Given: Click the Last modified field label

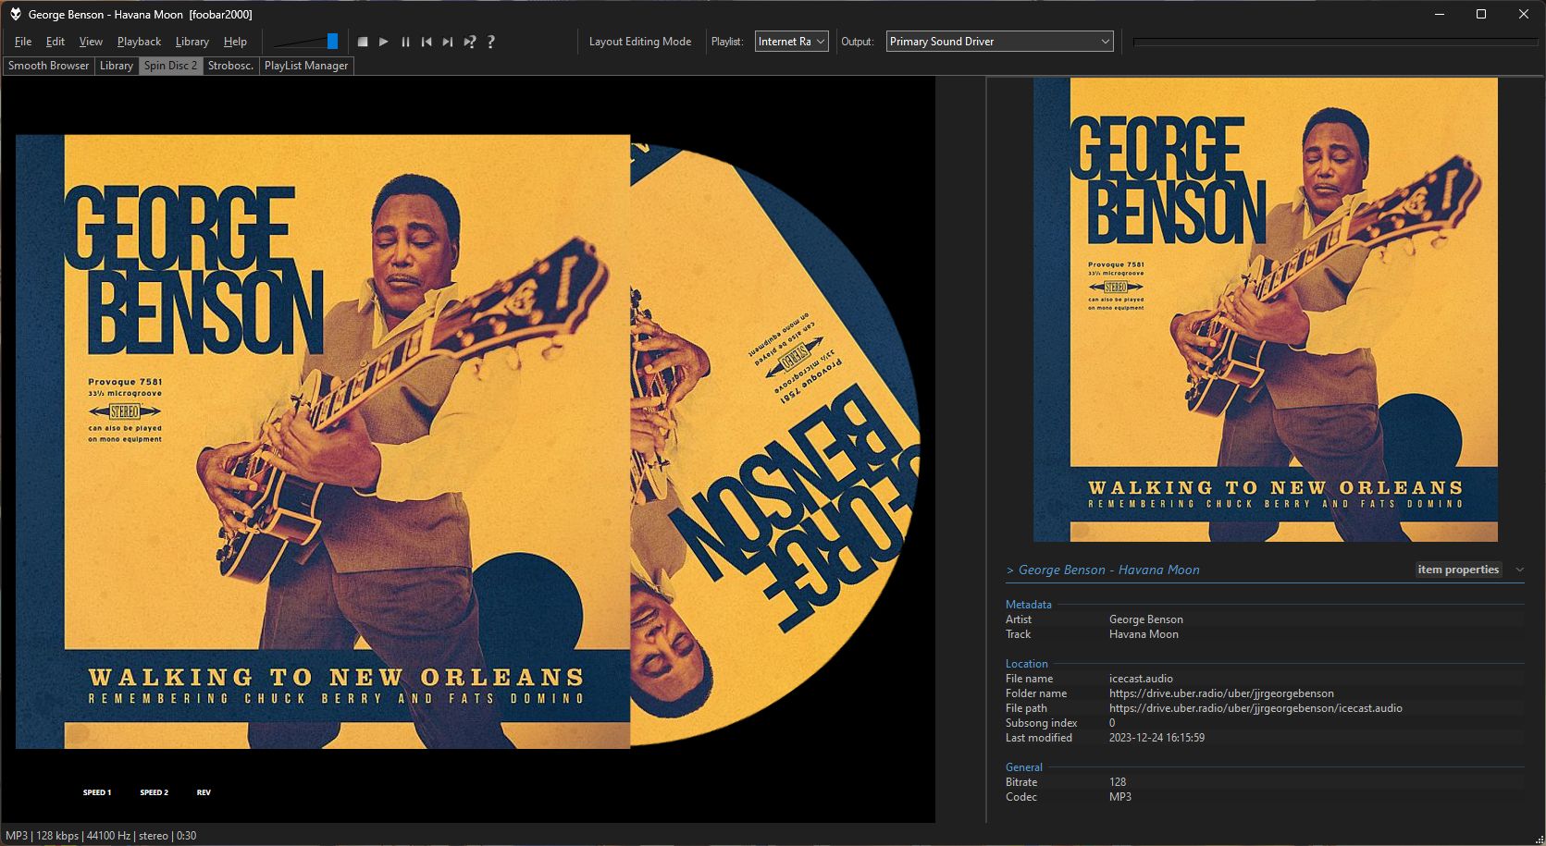Looking at the screenshot, I should point(1038,738).
